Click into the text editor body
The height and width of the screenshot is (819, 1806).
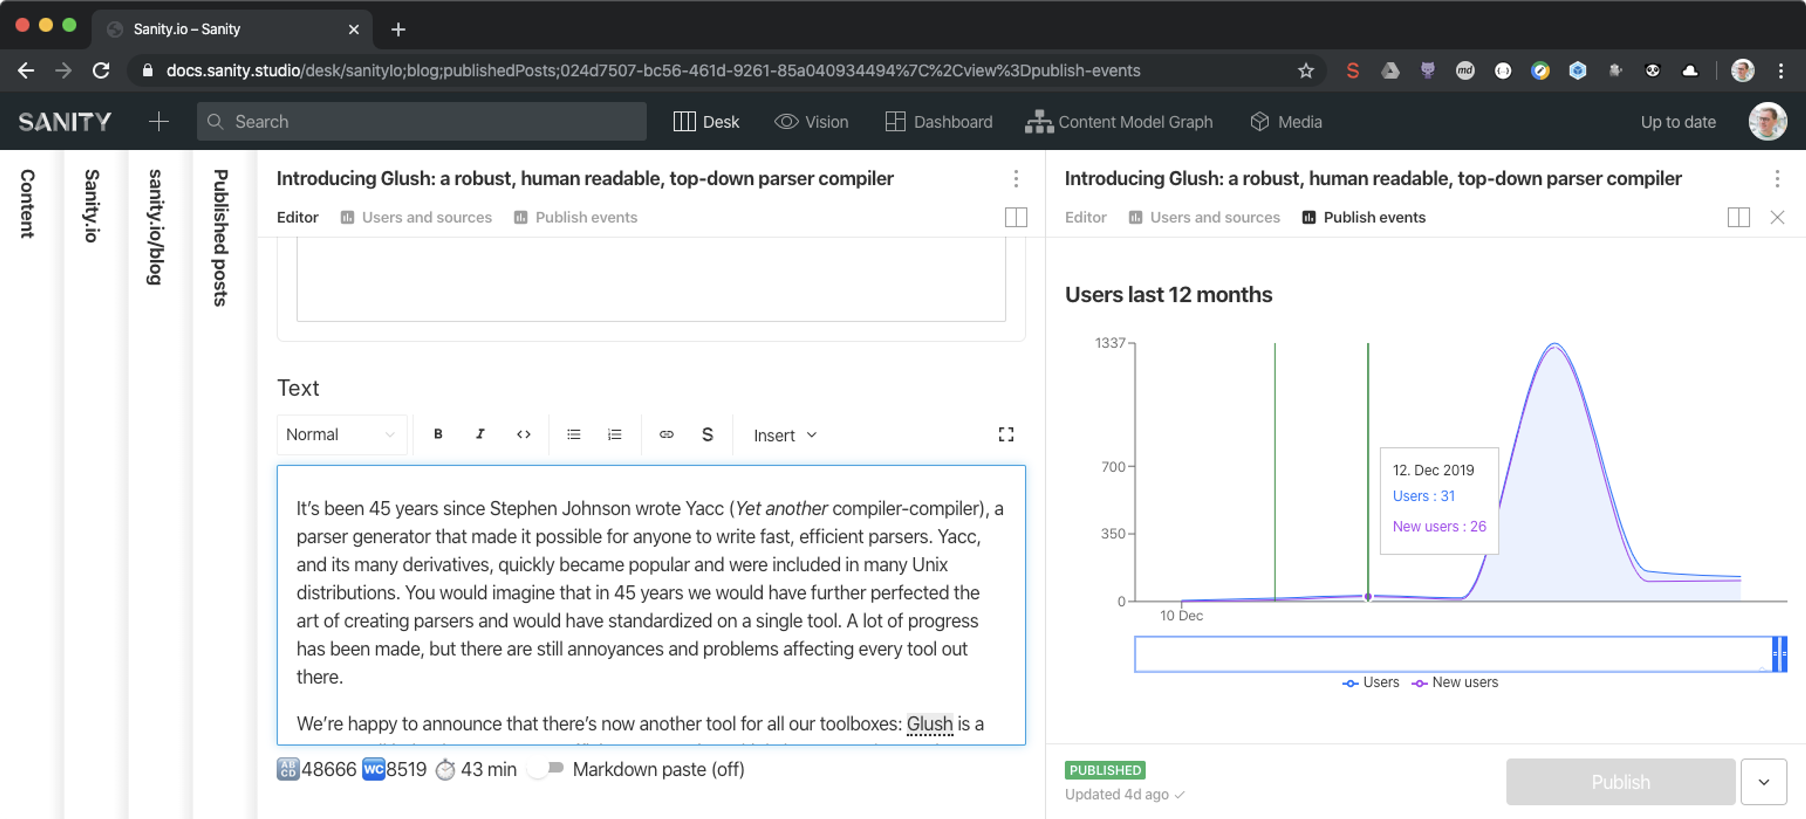coord(651,605)
